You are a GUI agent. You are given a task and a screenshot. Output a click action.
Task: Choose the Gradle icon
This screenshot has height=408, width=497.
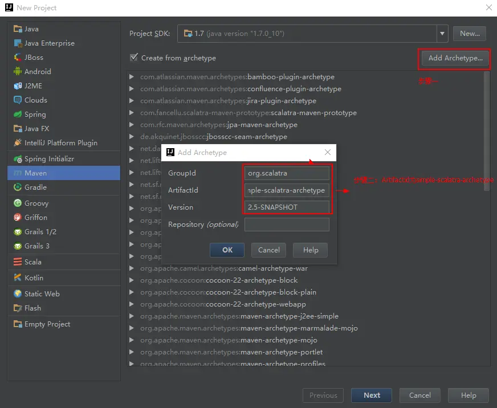click(x=18, y=187)
